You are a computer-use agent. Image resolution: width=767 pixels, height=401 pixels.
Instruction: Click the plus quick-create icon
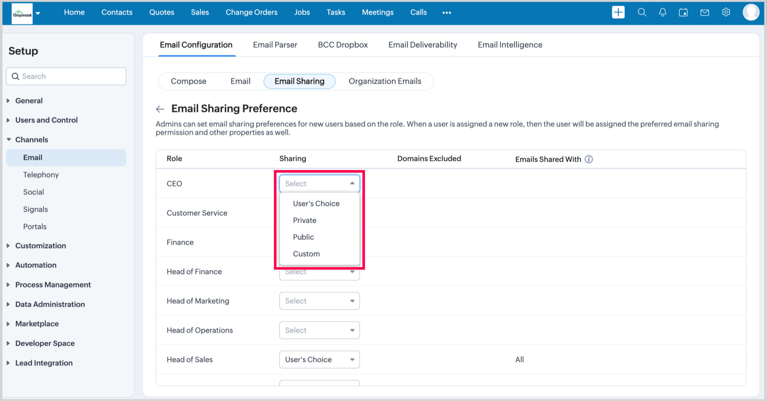pyautogui.click(x=618, y=13)
